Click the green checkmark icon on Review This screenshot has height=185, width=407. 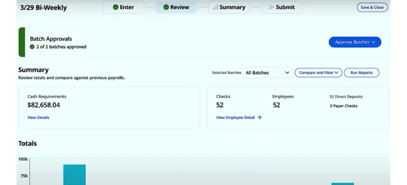coord(166,7)
